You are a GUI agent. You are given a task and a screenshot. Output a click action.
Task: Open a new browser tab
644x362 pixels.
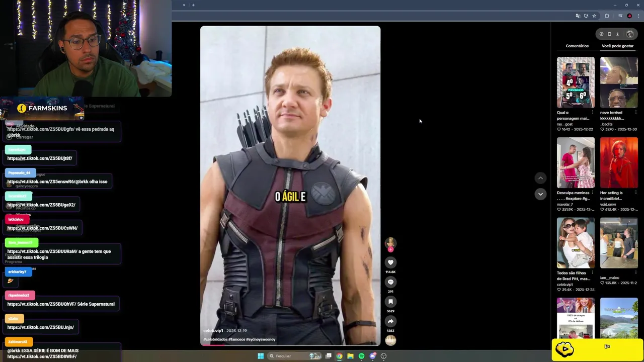[x=193, y=5]
